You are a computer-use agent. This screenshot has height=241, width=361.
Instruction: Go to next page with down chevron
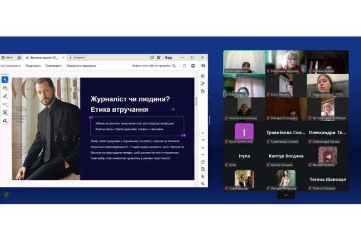[x=203, y=155]
